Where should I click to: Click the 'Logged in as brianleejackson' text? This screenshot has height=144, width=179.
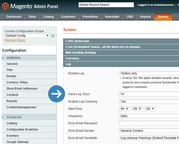pos(155,5)
